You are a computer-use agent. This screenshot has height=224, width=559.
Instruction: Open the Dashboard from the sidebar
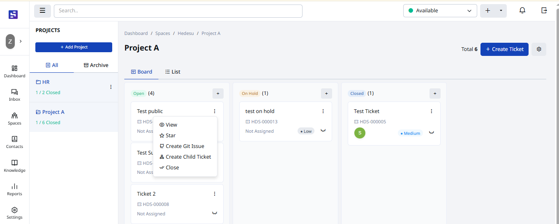(x=14, y=72)
